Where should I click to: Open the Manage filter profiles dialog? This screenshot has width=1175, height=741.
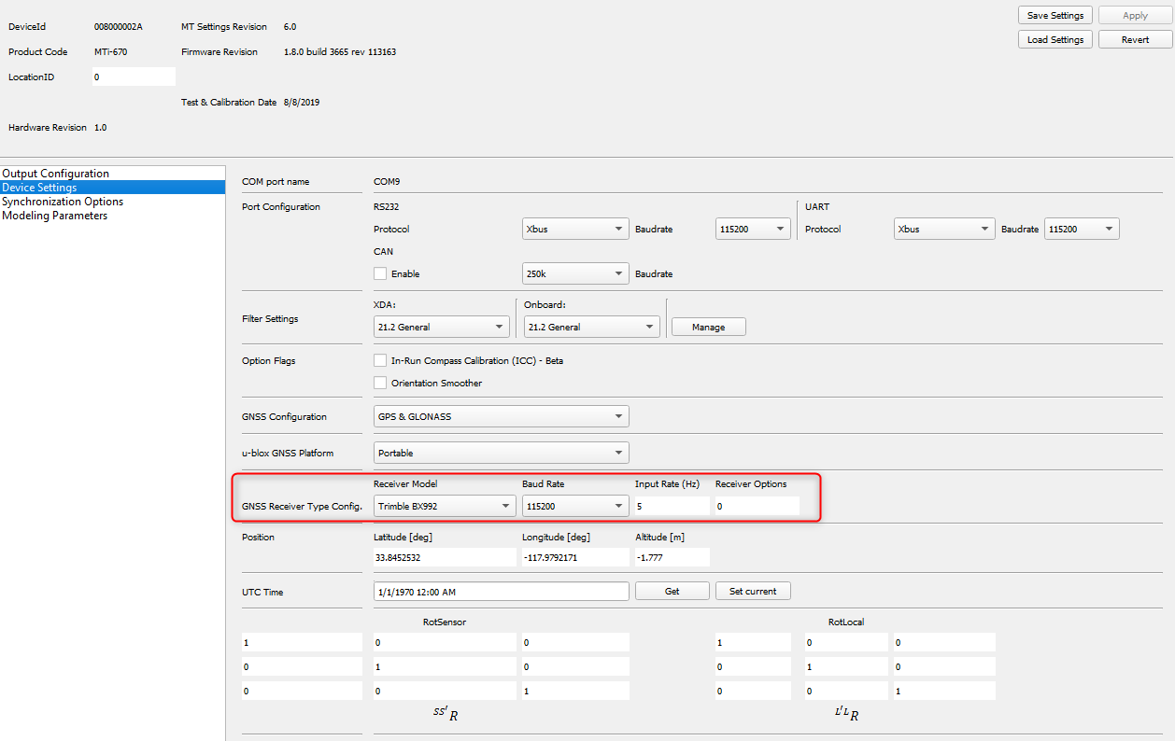coord(707,326)
